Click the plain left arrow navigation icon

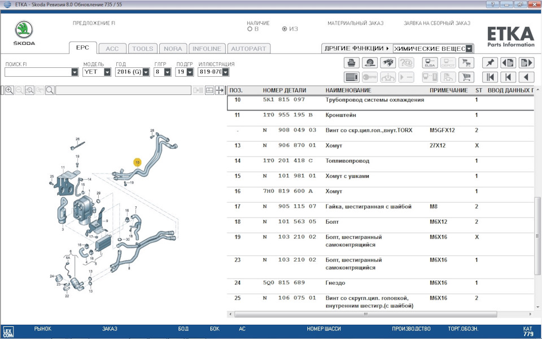coord(526,77)
